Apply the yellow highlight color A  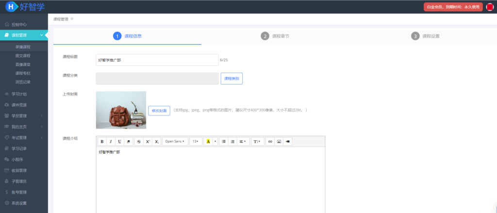point(208,141)
